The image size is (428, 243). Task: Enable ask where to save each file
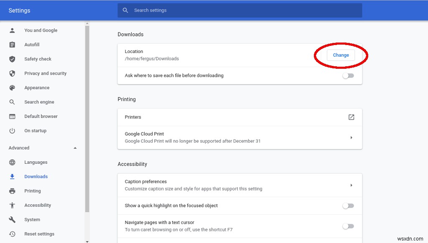348,75
